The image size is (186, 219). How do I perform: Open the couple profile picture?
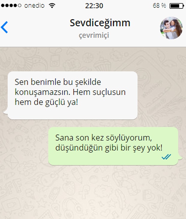(171, 28)
